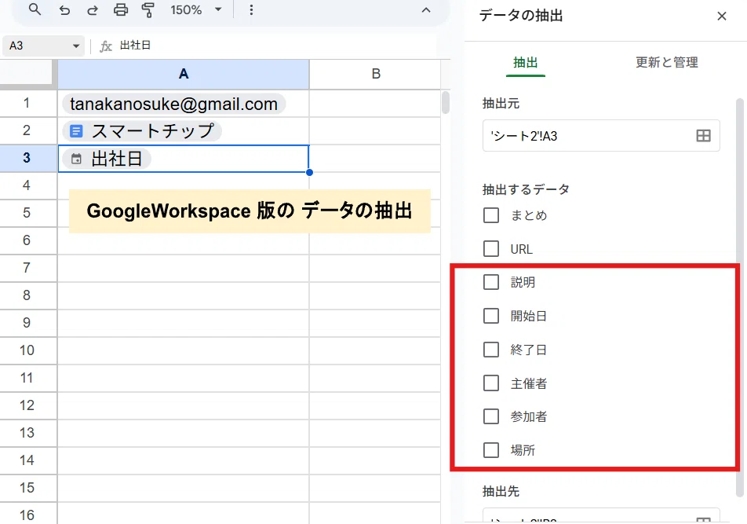Click the fill handle of cell A3
This screenshot has height=524, width=747.
tap(310, 172)
